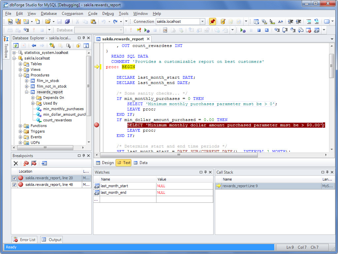
Task: Click the Paste clipboard icon
Action: click(x=93, y=21)
